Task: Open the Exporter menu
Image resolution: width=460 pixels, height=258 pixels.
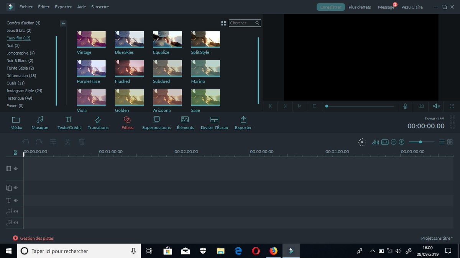Action: tap(63, 6)
